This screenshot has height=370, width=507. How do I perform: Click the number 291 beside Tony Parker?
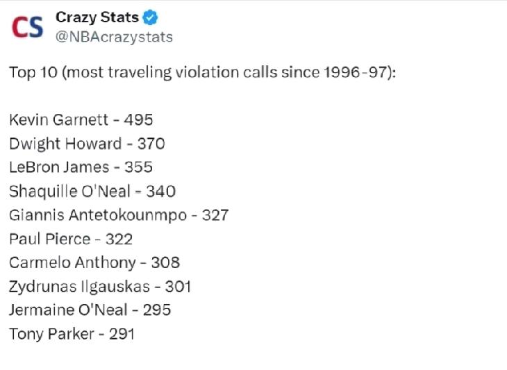(122, 334)
